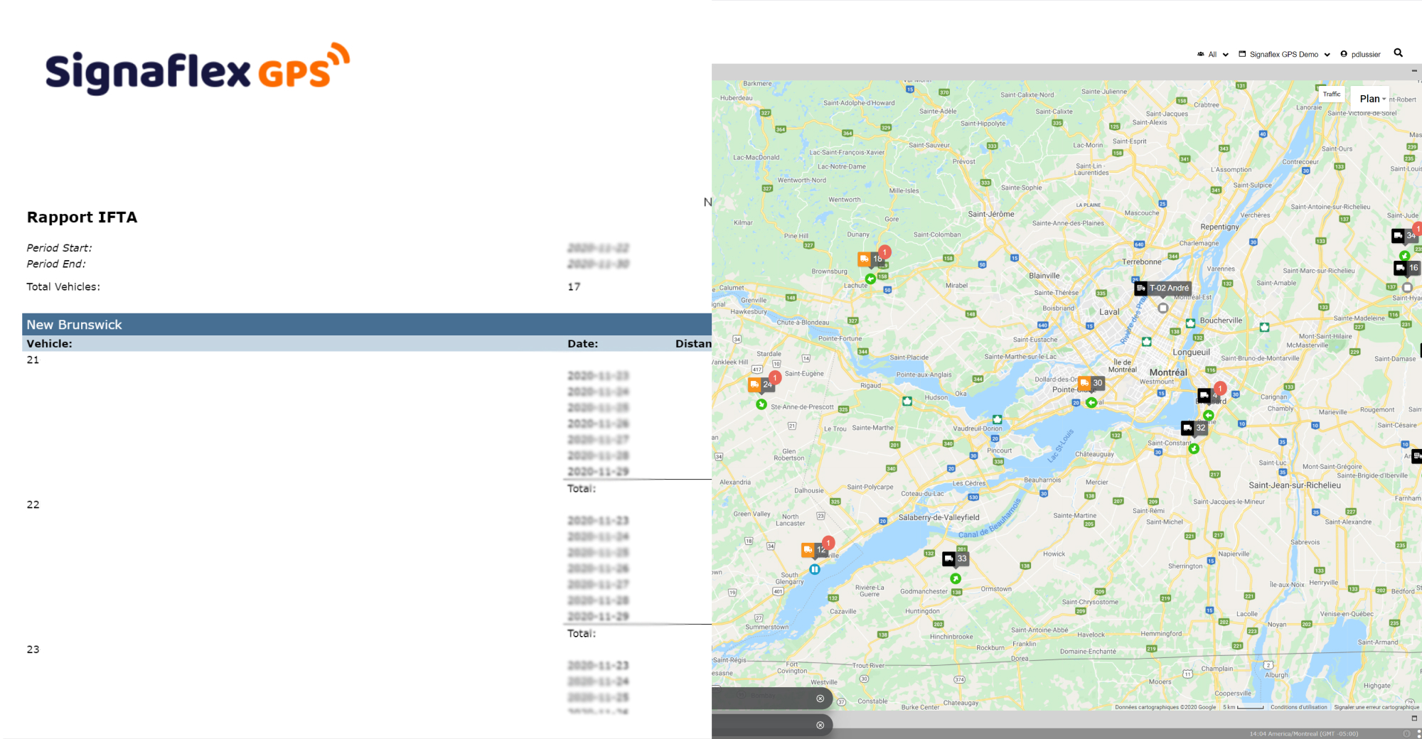Viewport: 1422px width, 739px height.
Task: Click the Period End: label
Action: pos(56,264)
